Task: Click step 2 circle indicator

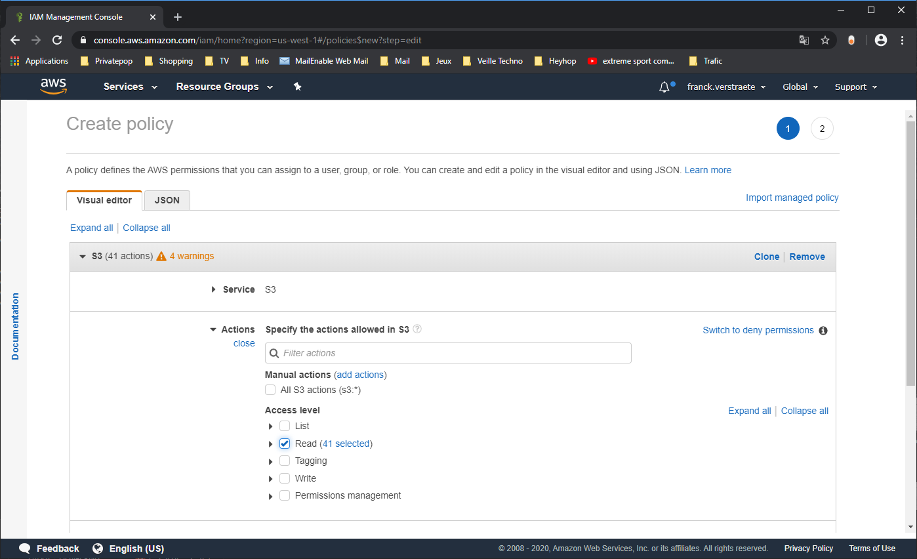Action: click(x=822, y=128)
